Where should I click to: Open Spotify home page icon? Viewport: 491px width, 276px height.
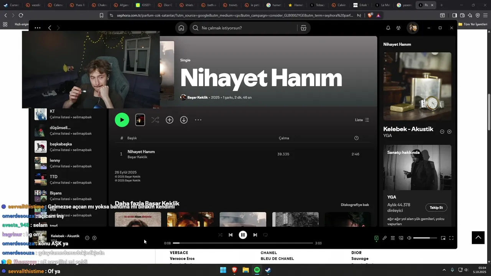[181, 28]
